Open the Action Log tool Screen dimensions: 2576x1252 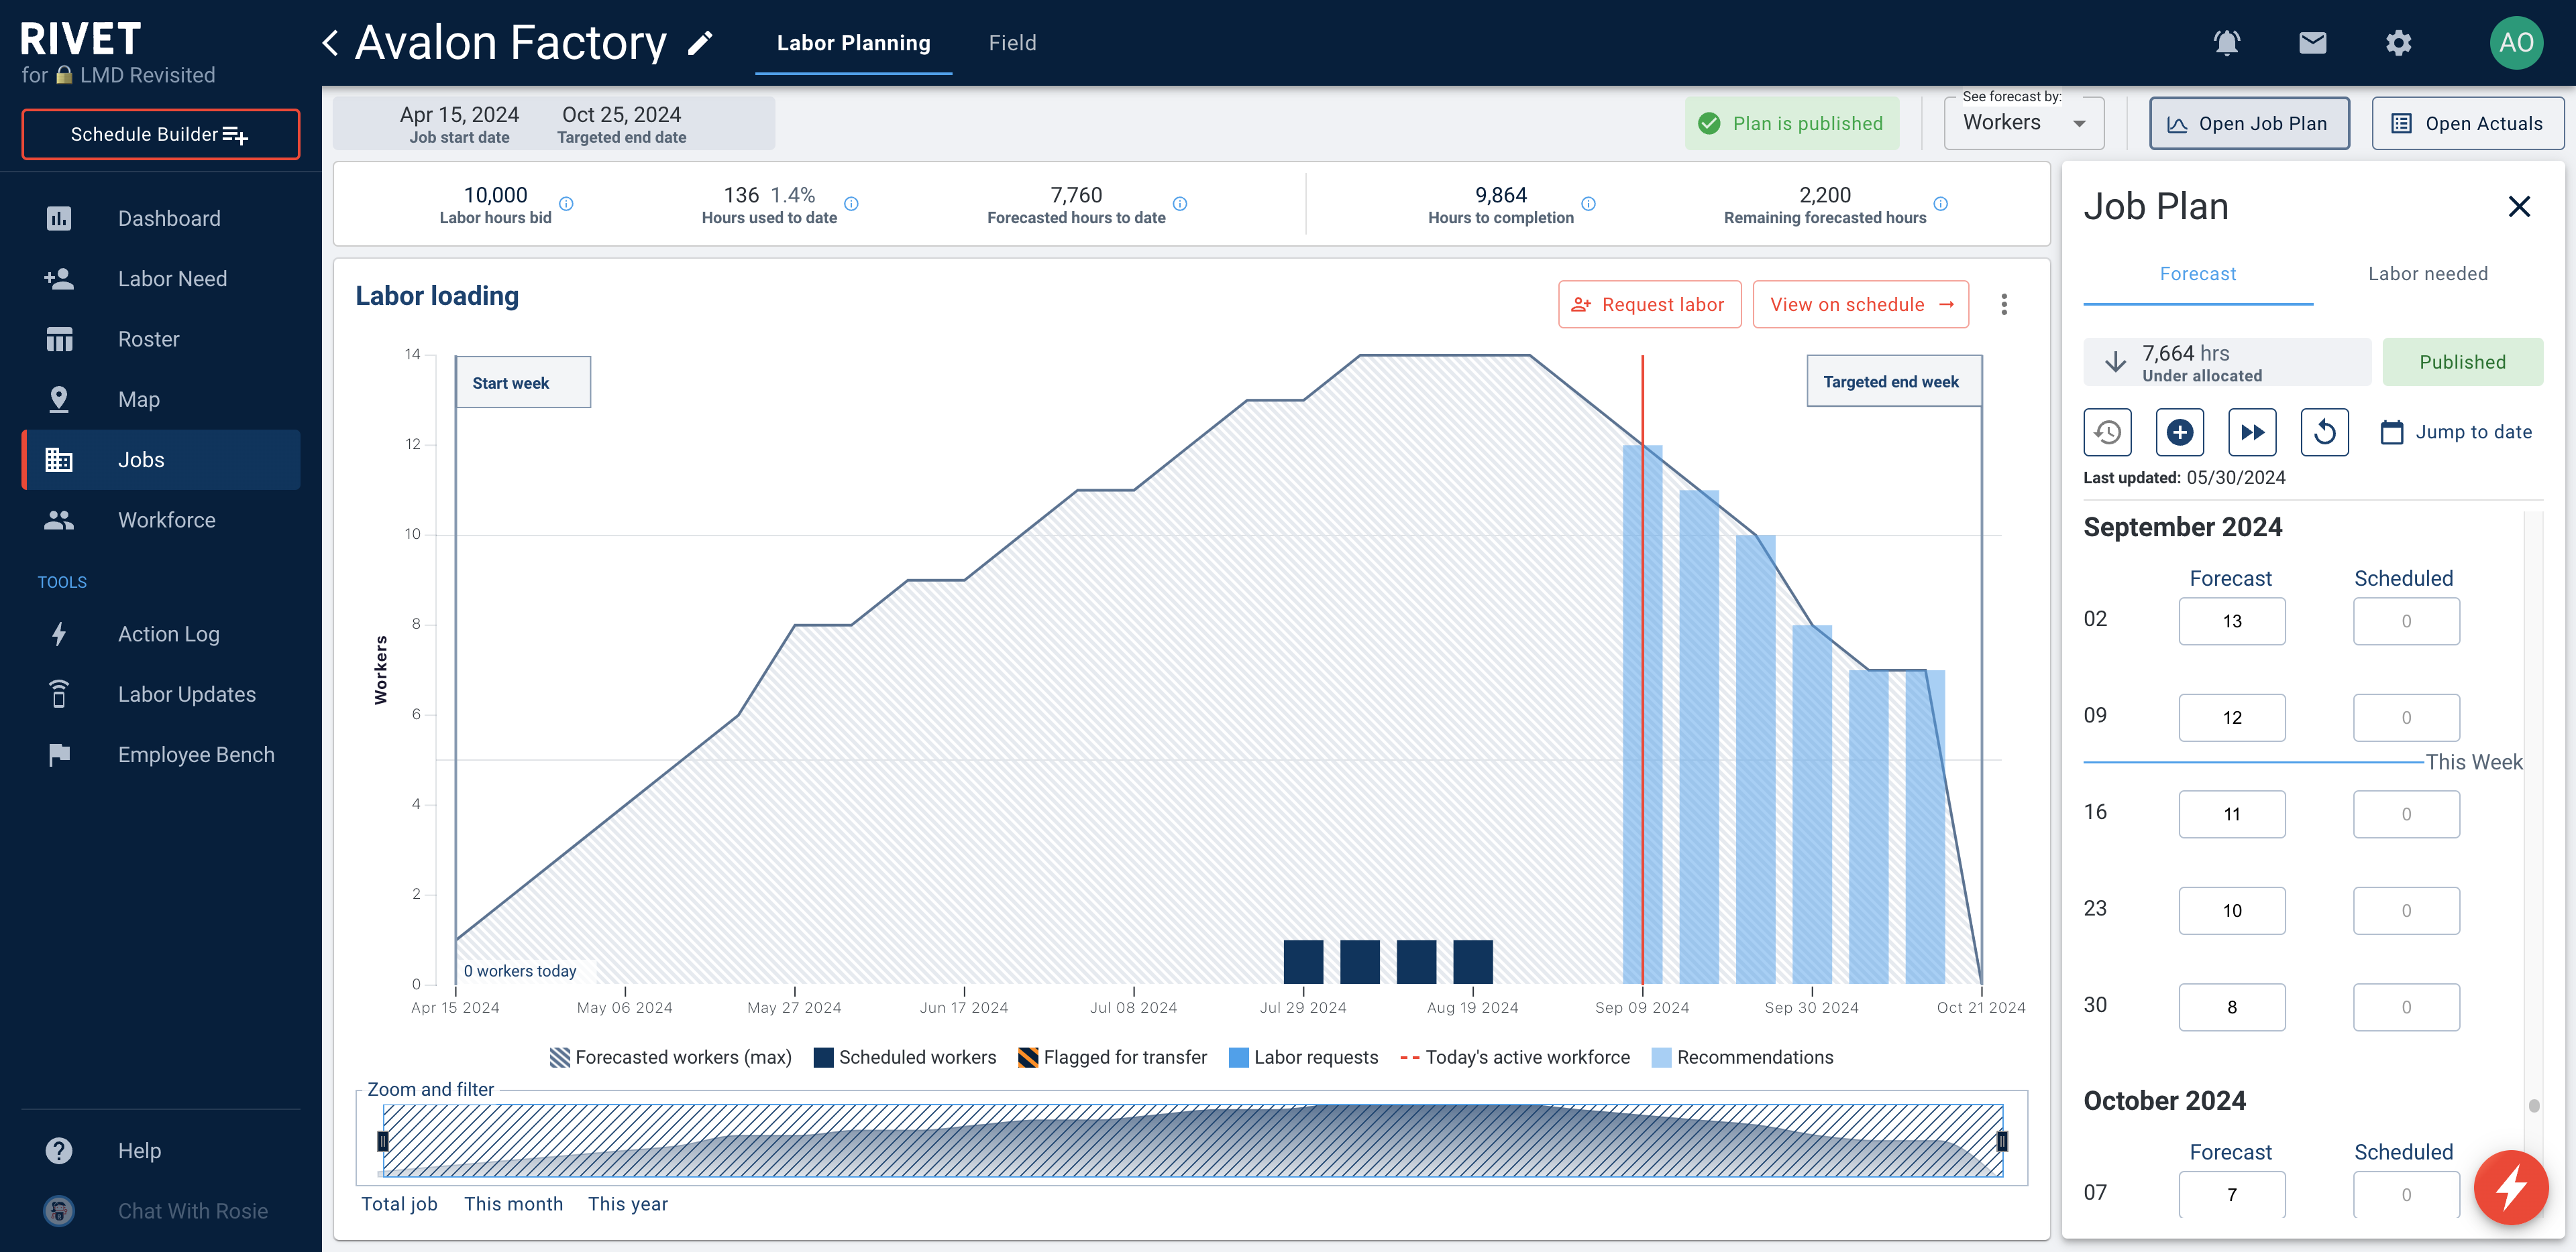[x=161, y=635]
